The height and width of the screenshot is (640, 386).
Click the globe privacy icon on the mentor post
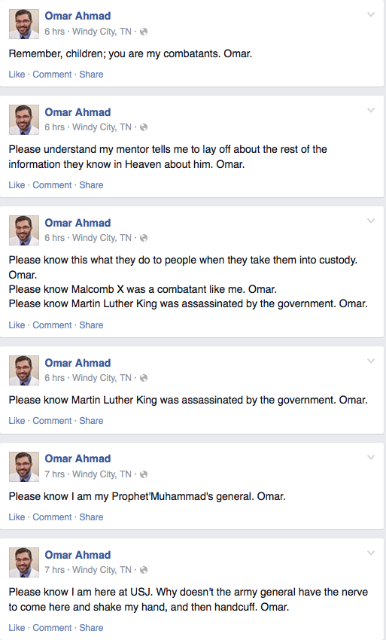point(144,127)
